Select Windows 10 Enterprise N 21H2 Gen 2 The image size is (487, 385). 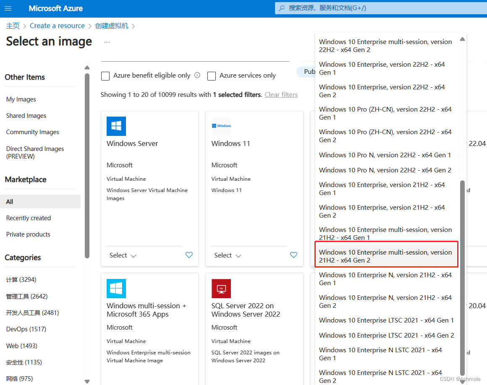click(386, 302)
